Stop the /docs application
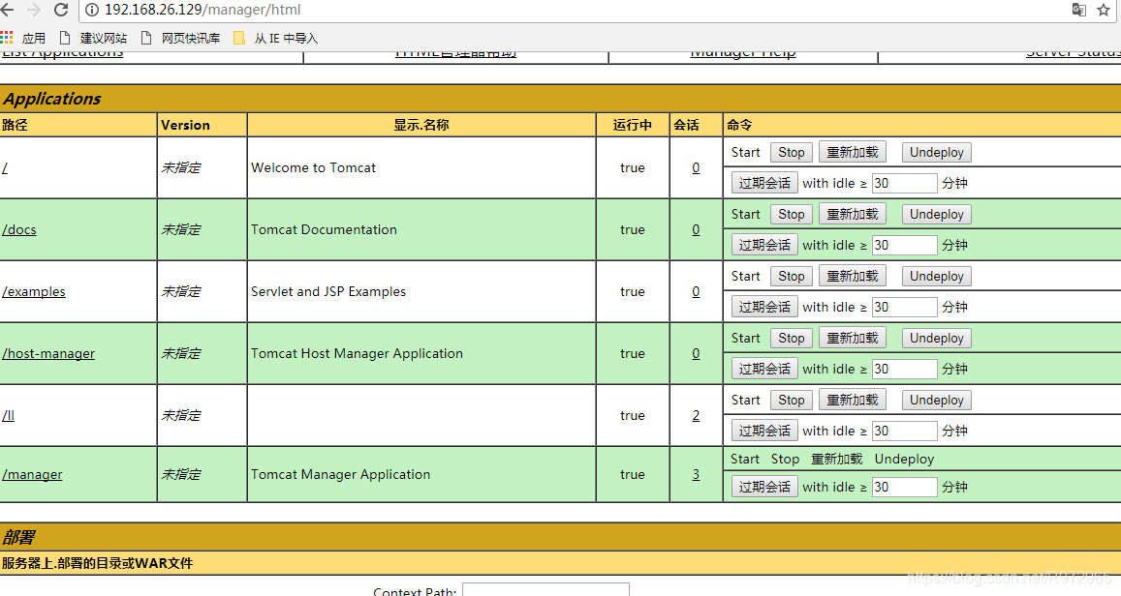The image size is (1121, 596). pos(792,214)
